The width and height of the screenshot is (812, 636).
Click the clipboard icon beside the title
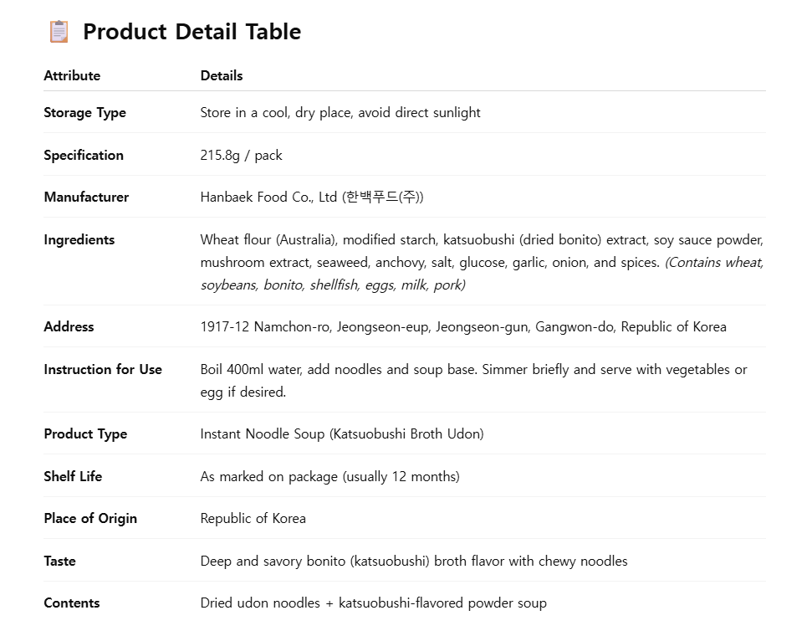click(59, 32)
